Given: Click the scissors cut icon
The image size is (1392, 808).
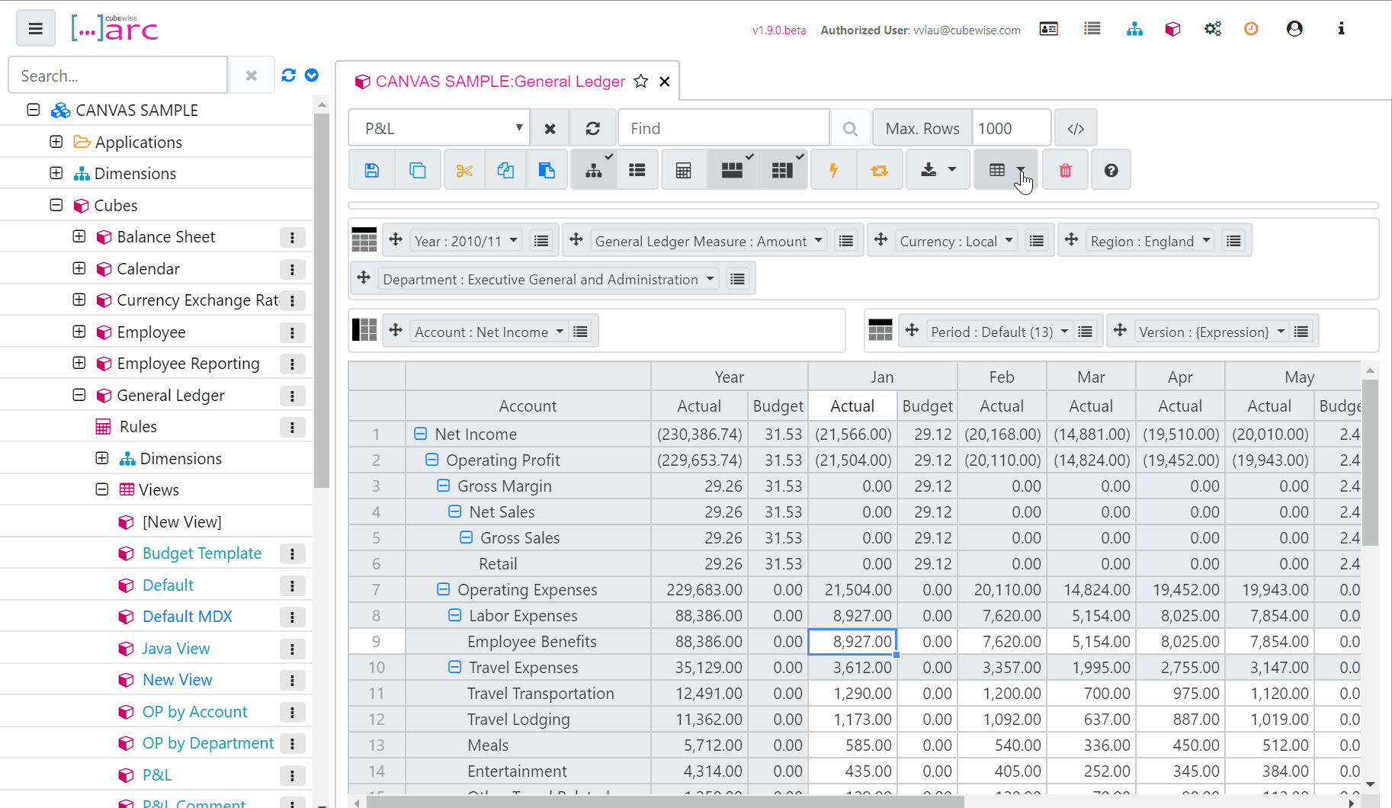Looking at the screenshot, I should tap(464, 170).
